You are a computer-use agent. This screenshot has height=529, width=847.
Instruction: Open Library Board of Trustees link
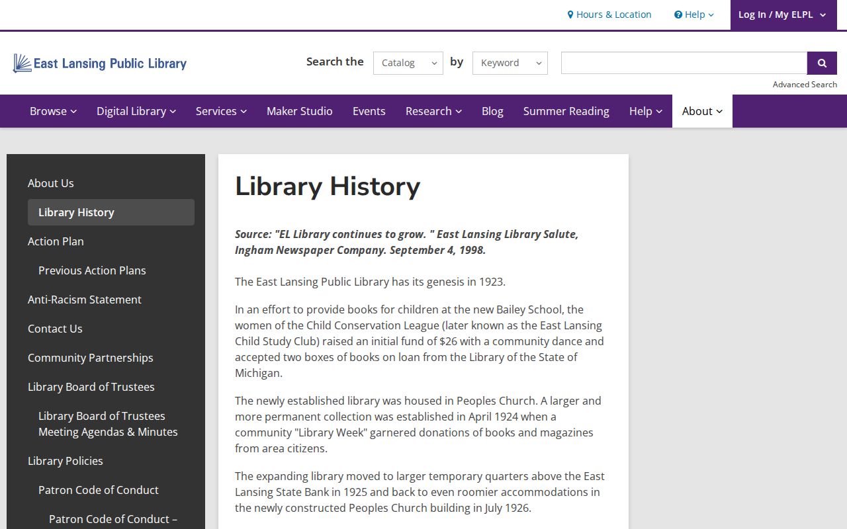click(91, 387)
